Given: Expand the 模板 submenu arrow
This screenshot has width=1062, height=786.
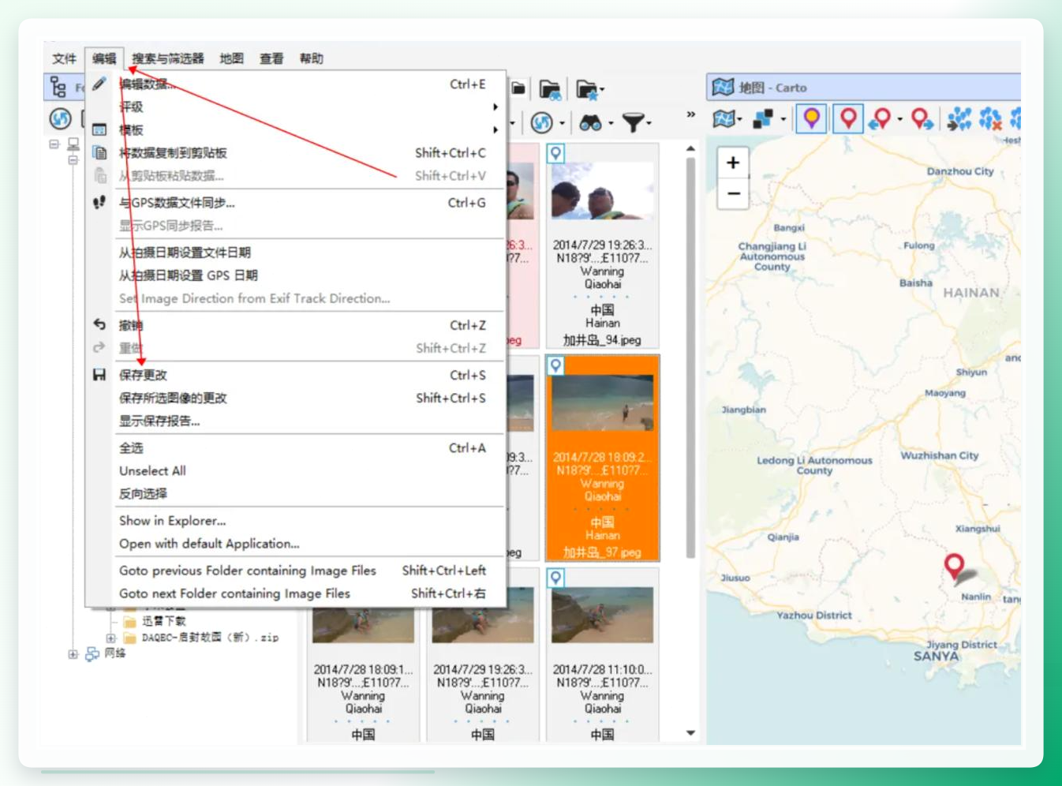Looking at the screenshot, I should (x=495, y=129).
